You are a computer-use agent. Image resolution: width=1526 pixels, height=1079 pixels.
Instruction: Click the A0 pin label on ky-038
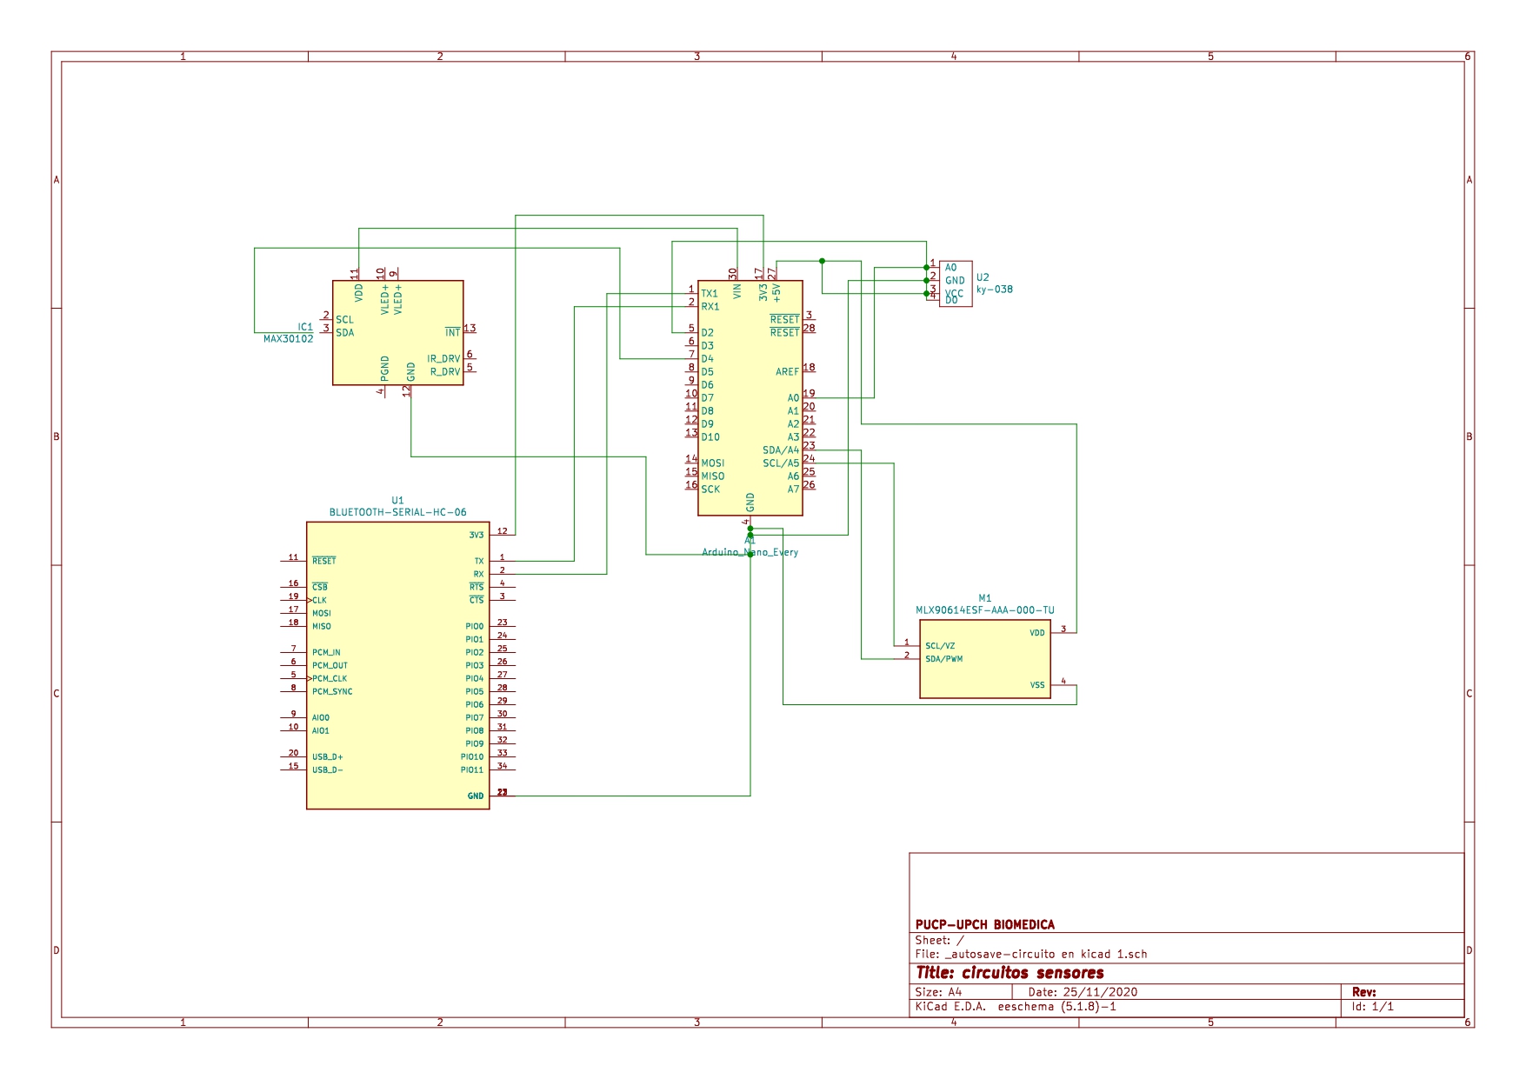(950, 268)
